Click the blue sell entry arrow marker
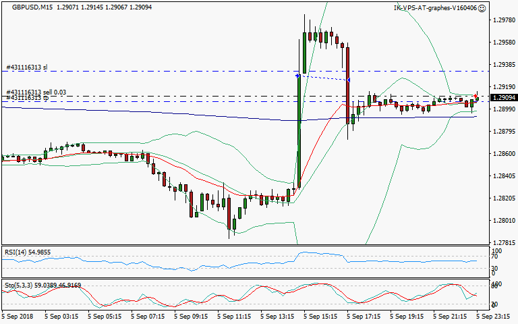The height and width of the screenshot is (324, 518). tap(298, 76)
